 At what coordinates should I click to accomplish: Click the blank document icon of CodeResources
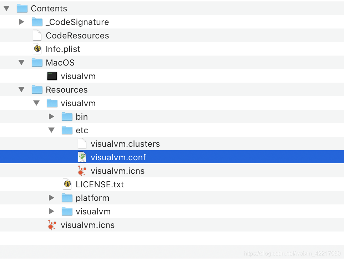tap(37, 35)
